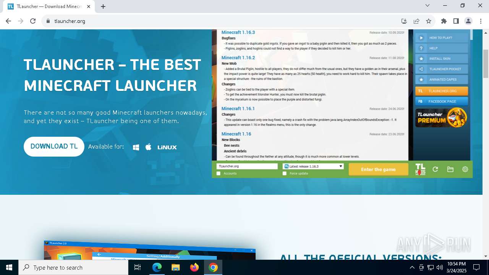Click the Help sidebar item

(x=442, y=48)
